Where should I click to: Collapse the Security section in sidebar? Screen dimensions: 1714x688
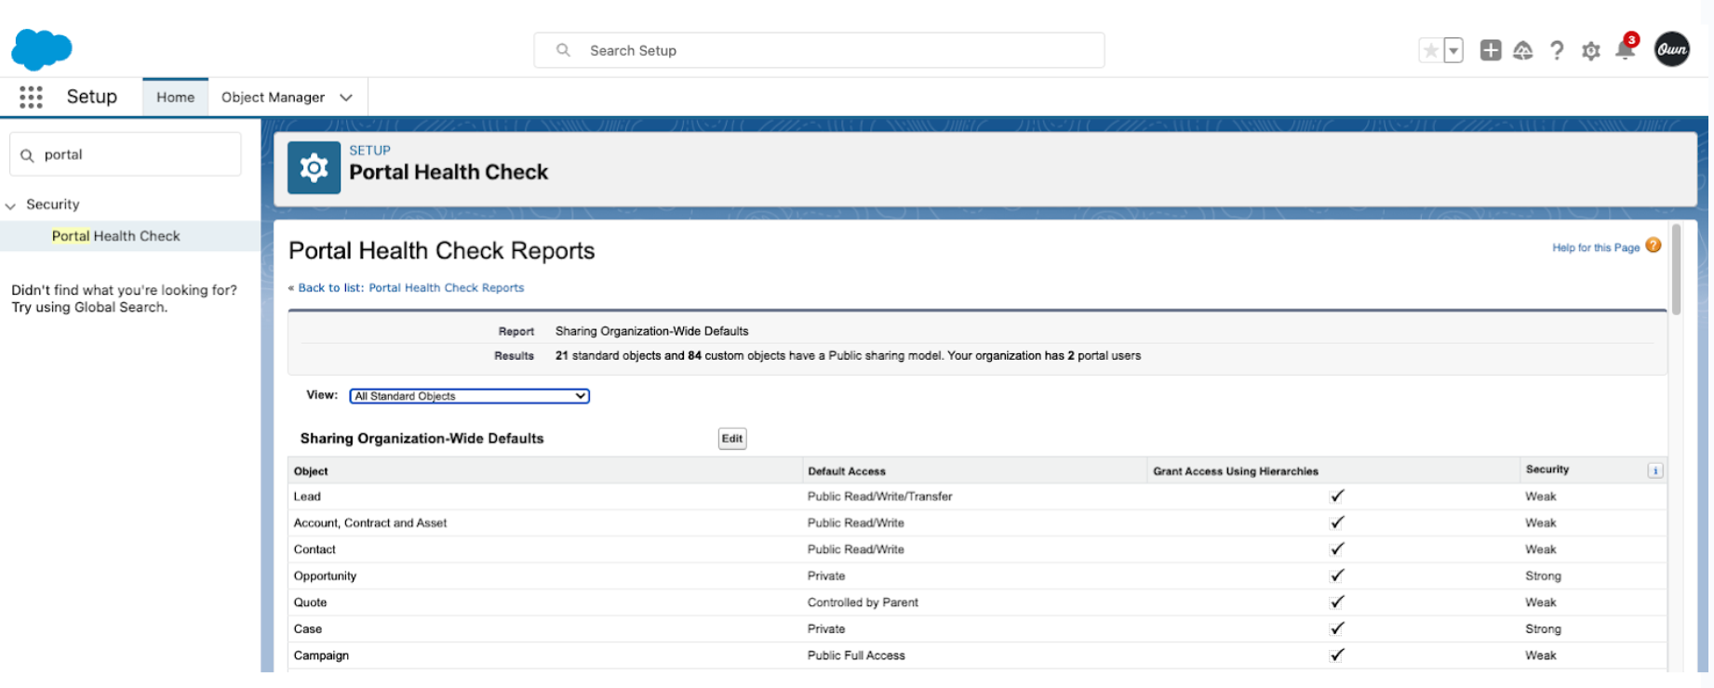click(11, 205)
